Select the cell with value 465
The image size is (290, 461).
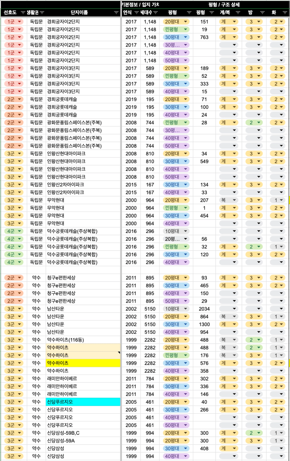(204, 285)
